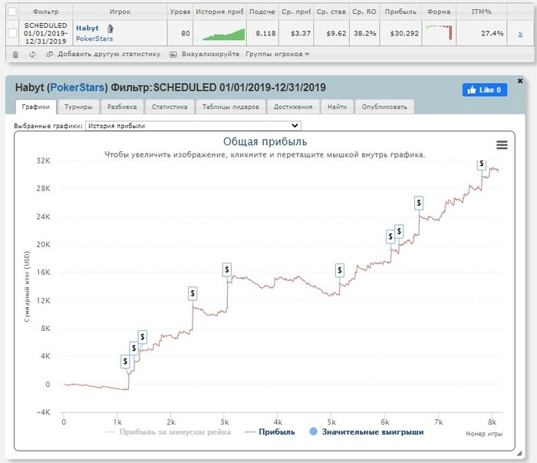Open the chart hamburger menu
Screen dimensions: 537x463
[x=502, y=145]
